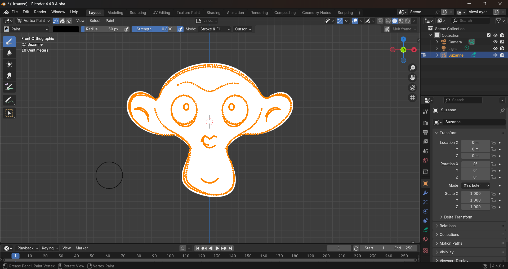This screenshot has width=508, height=269.
Task: Open the Playback popover
Action: click(x=28, y=248)
